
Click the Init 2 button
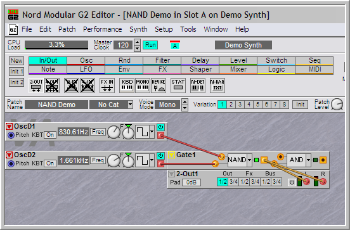16,82
